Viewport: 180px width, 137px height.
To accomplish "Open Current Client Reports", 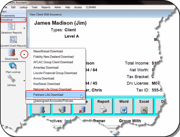I will 13,40.
